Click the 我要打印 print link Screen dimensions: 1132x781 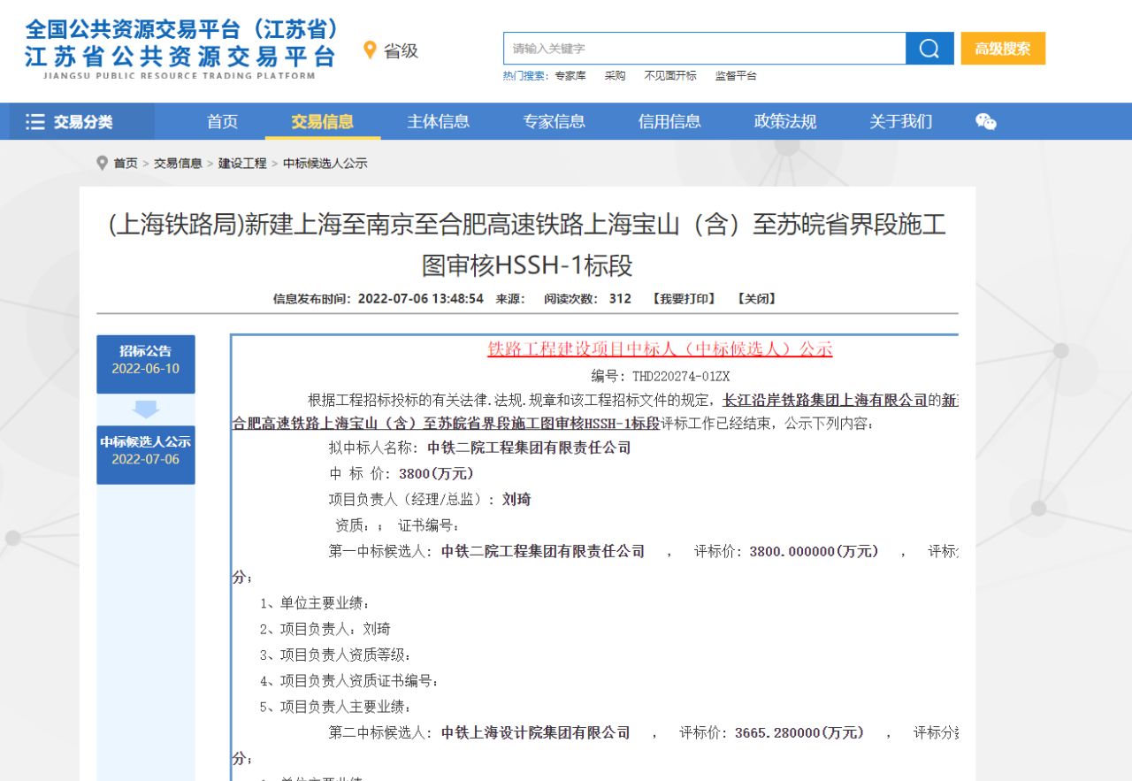(684, 299)
